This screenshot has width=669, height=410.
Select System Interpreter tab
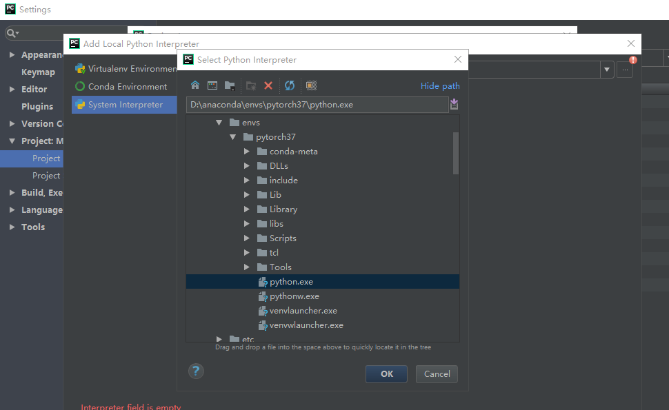coord(125,105)
